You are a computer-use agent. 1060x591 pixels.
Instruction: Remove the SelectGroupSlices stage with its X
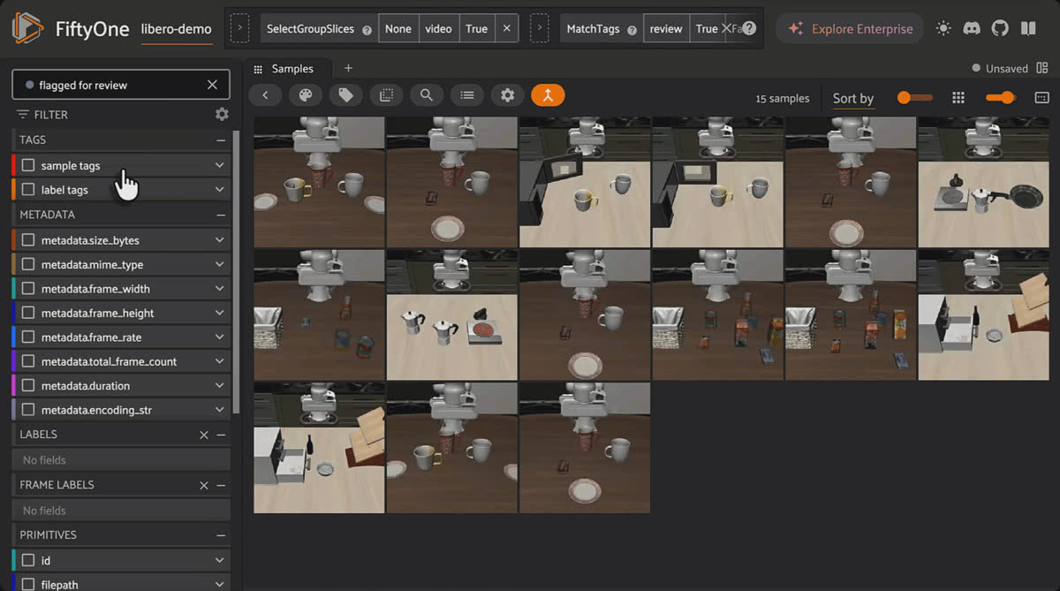pyautogui.click(x=506, y=28)
